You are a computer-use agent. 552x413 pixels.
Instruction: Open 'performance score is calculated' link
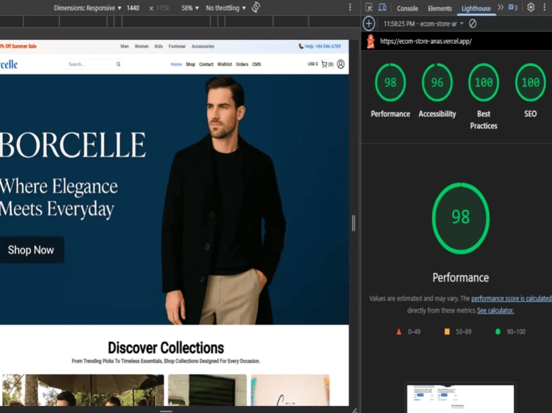[x=511, y=298]
